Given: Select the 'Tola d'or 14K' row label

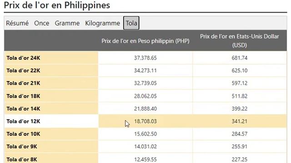Looking at the screenshot, I should [x=23, y=109].
